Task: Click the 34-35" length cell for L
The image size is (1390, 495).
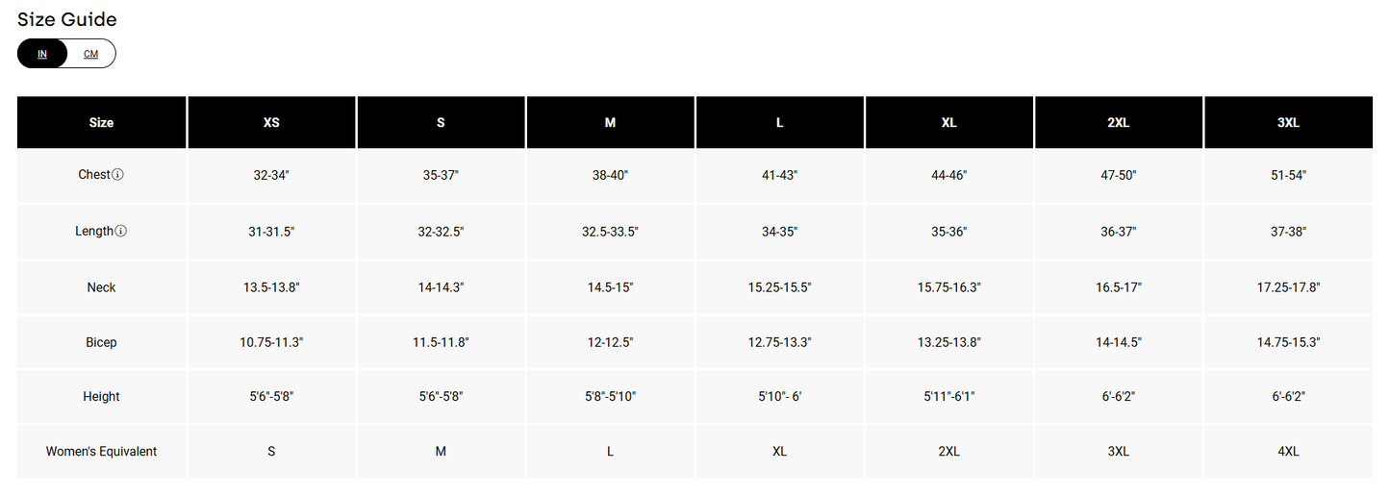Action: pos(779,232)
